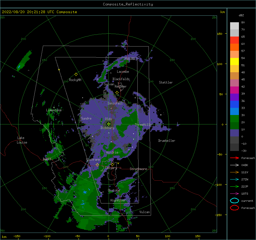
Task: Select the light gray 80–70 dBZ swatch
Action: 234,26
